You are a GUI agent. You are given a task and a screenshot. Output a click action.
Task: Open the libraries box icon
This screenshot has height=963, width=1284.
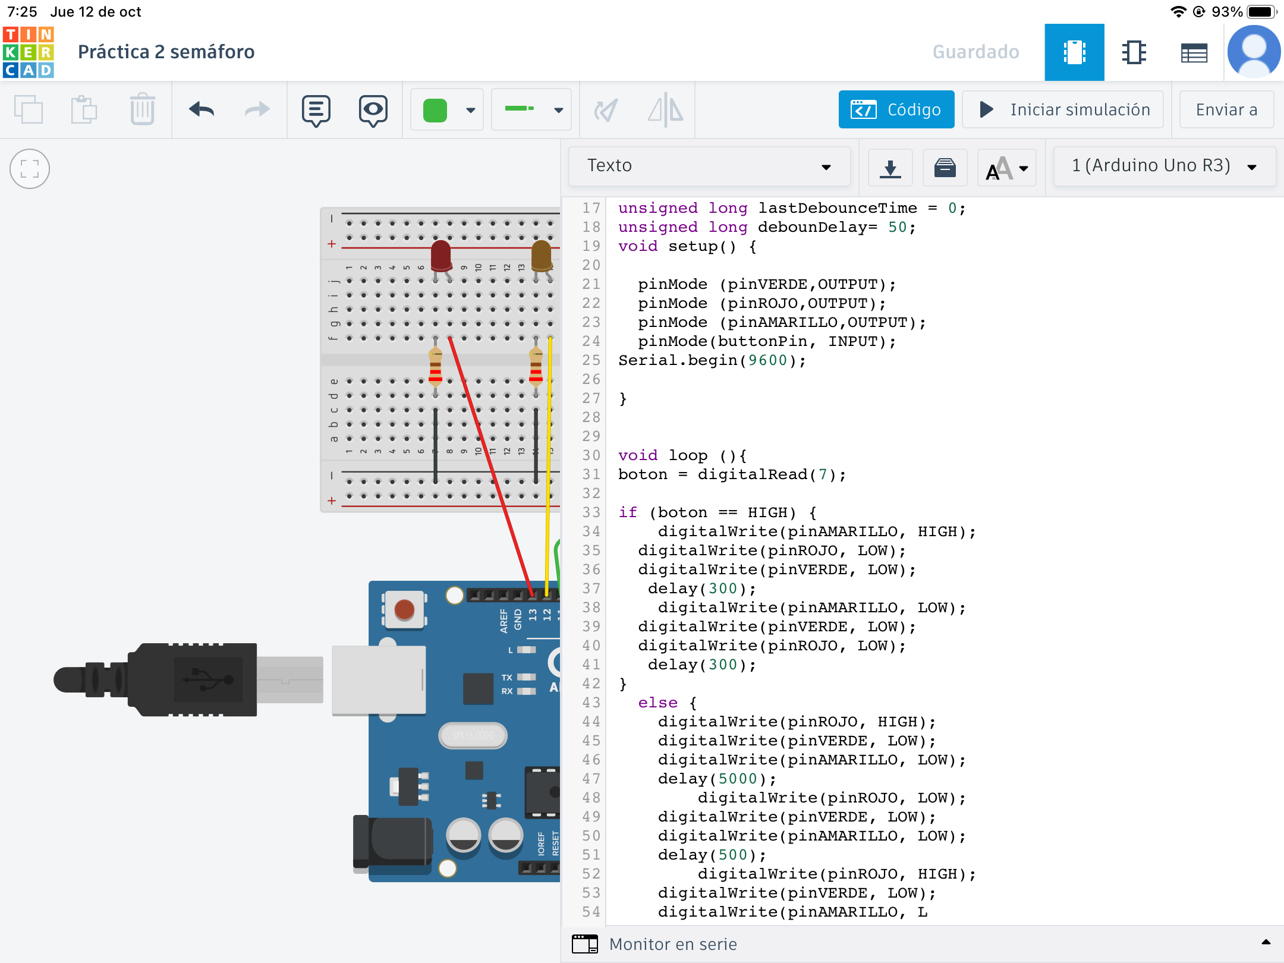pos(945,168)
